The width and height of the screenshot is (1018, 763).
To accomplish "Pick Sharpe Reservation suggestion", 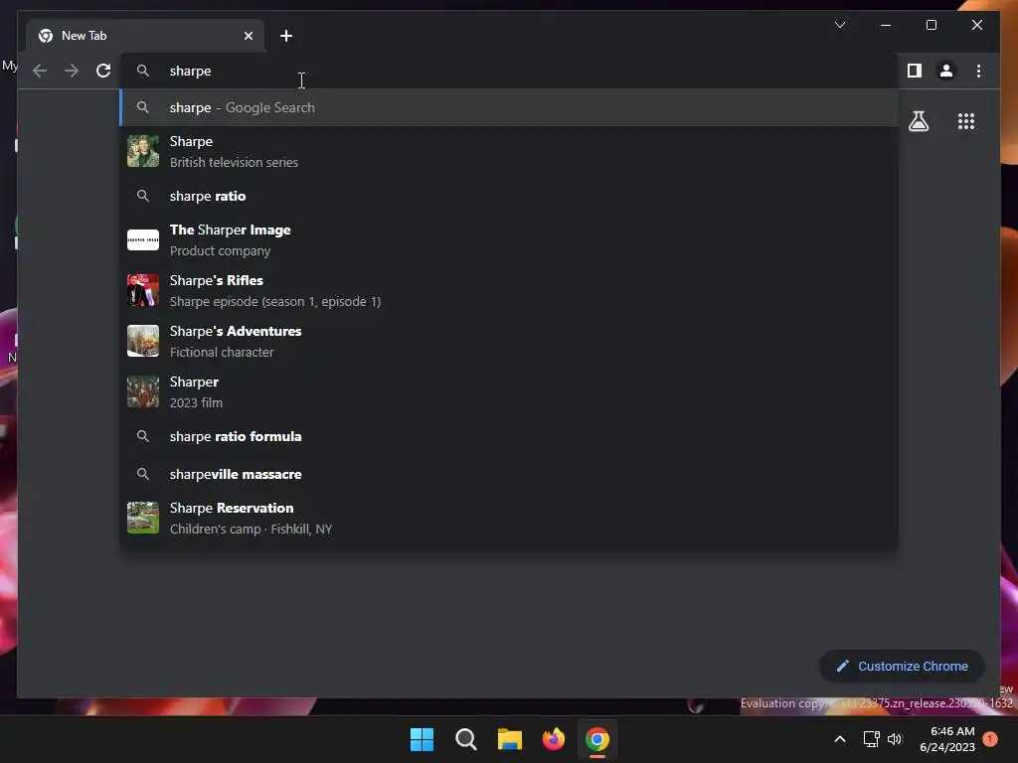I will pyautogui.click(x=510, y=518).
